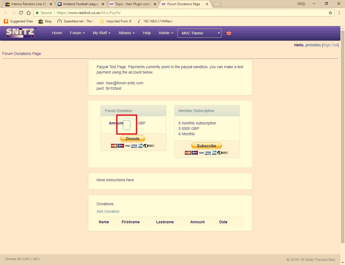Open the Ebay bookmark
The image size is (345, 265).
point(45,21)
